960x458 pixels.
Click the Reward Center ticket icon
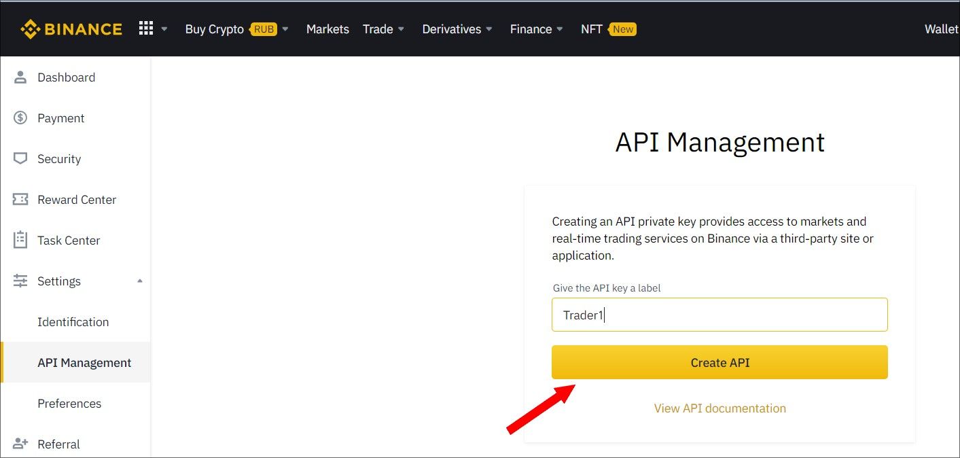[20, 199]
